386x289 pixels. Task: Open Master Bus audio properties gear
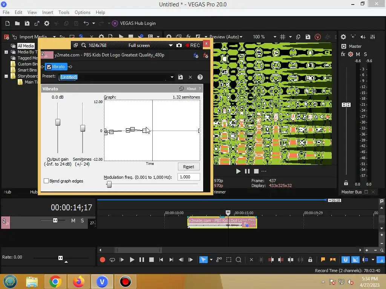tap(343, 37)
